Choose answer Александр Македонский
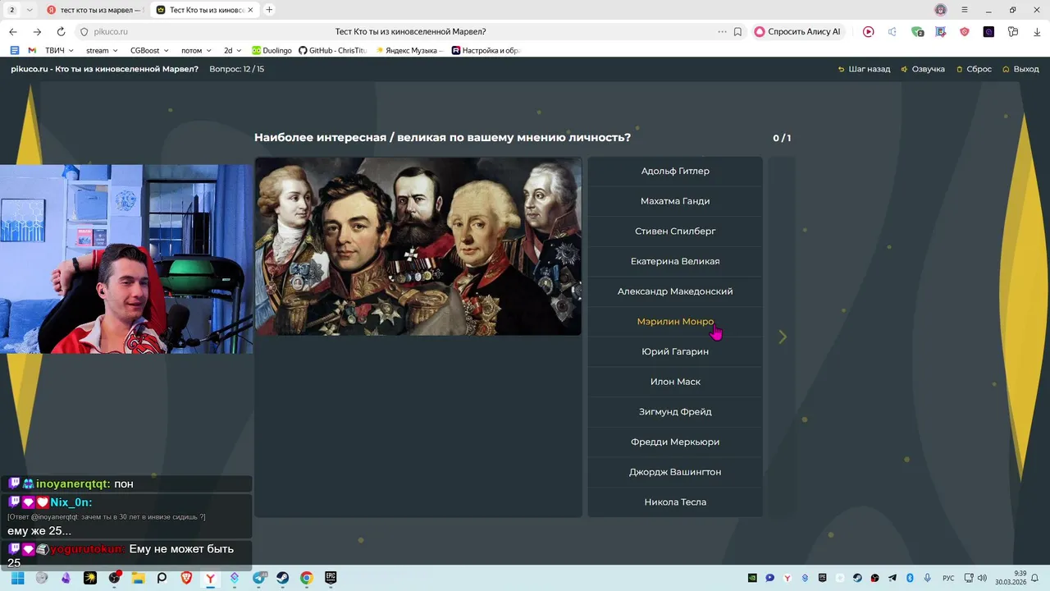The height and width of the screenshot is (591, 1050). [x=675, y=291]
